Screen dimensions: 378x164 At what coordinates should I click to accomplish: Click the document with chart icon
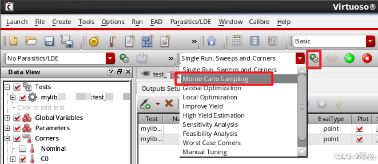click(165, 41)
